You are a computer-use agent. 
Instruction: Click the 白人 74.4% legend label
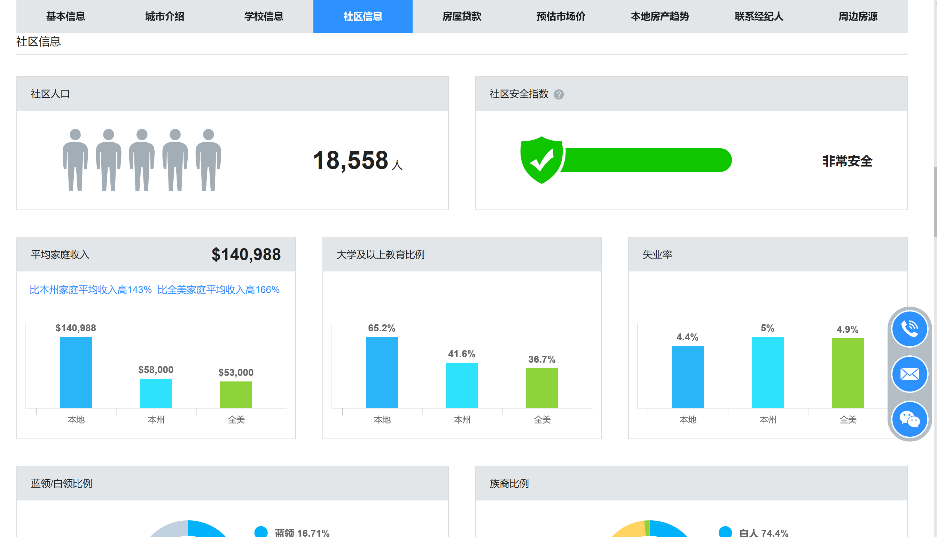[x=764, y=532]
